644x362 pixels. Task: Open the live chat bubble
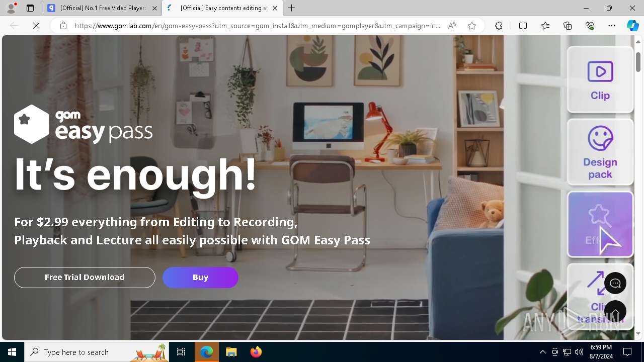(615, 283)
